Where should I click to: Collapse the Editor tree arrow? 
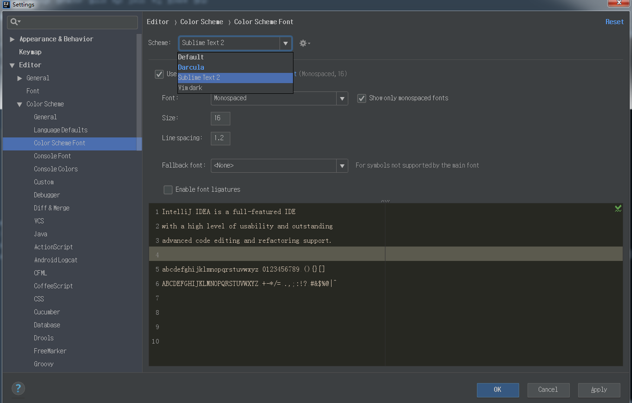tap(12, 65)
